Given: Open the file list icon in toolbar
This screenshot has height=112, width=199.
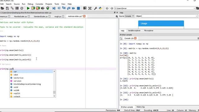Looking at the screenshot, I should 17,8.
